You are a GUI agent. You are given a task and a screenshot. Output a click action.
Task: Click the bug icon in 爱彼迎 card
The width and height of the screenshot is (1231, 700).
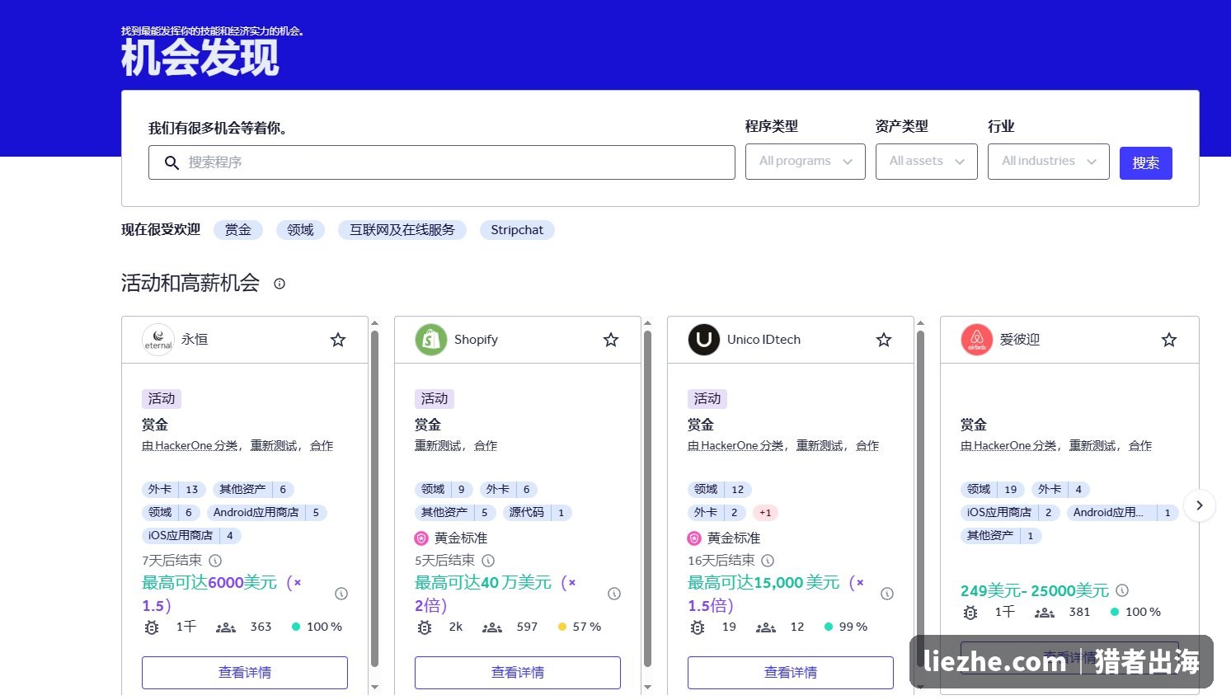(970, 613)
